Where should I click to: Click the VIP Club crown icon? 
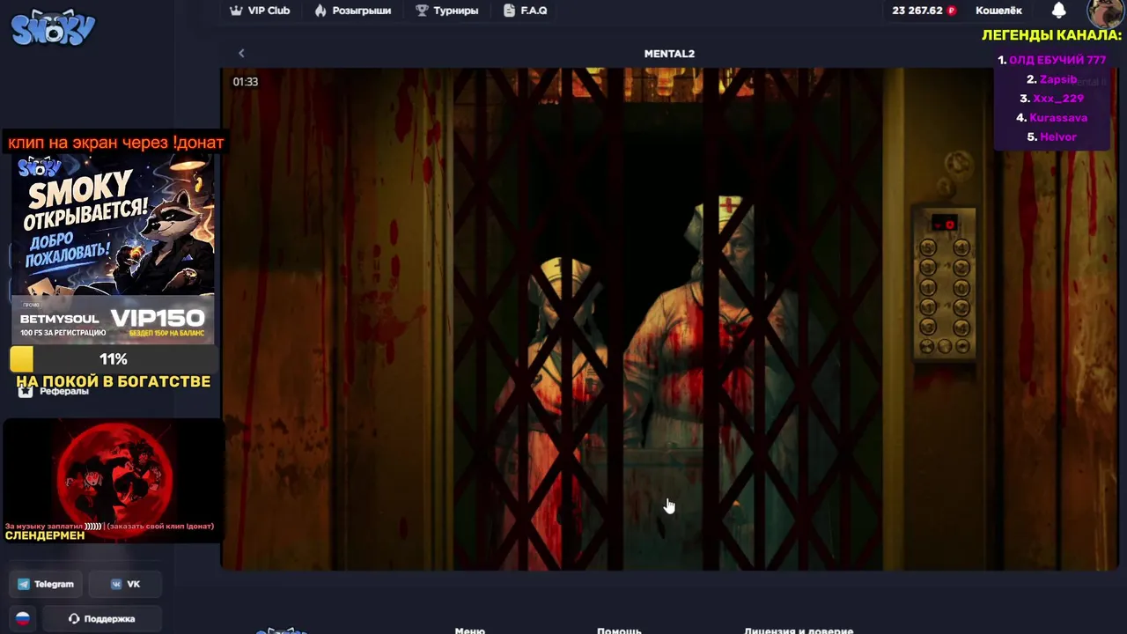point(236,11)
